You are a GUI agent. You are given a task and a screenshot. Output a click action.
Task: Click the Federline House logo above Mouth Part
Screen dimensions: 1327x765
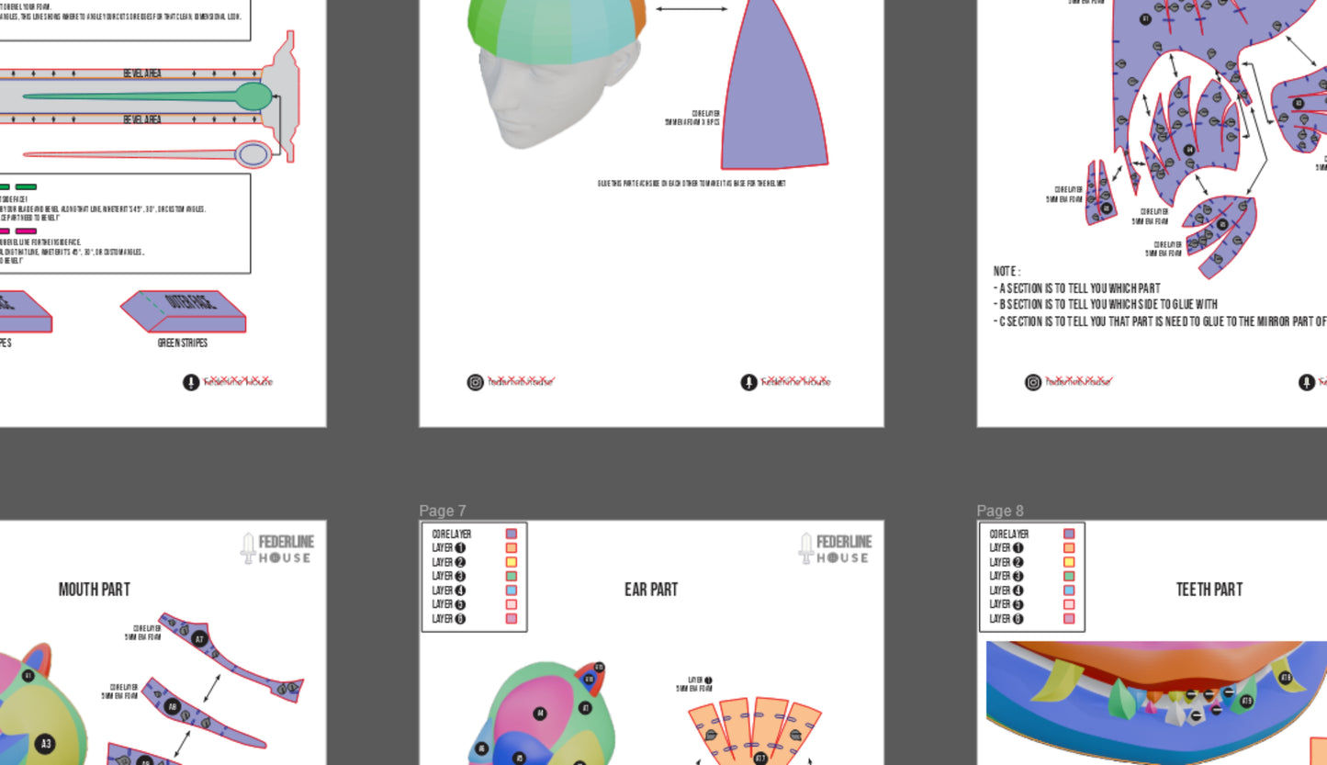277,548
